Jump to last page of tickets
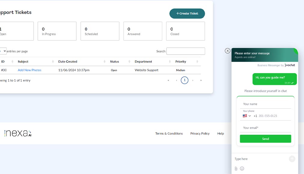 pyautogui.click(x=201, y=80)
